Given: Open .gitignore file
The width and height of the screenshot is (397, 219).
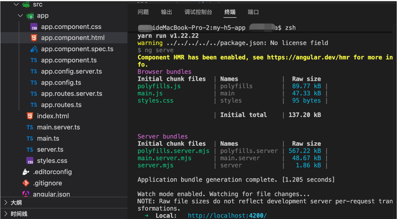Looking at the screenshot, I should point(47,183).
